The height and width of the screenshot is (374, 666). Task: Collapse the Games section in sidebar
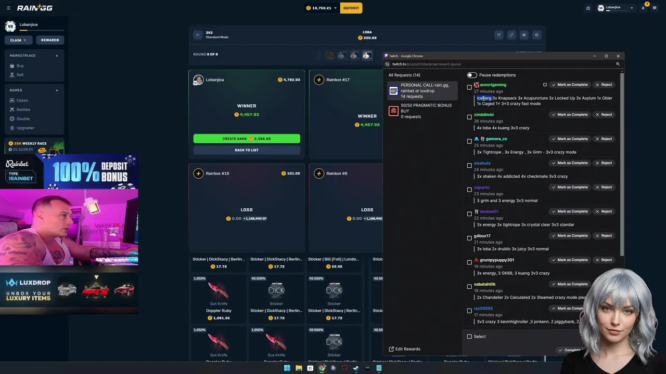tap(57, 90)
